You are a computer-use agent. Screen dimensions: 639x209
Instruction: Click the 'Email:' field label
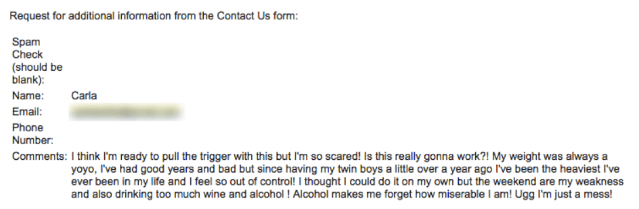(27, 112)
